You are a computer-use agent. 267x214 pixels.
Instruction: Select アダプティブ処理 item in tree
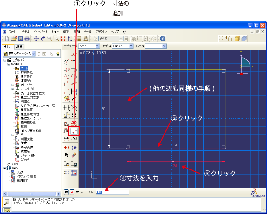tap(26, 176)
